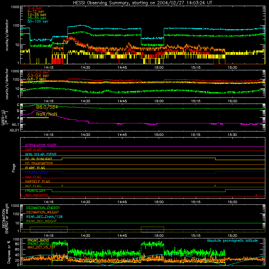Click the "DECIMATION_ENERGY" legend label
Viewport: 269px width, 269px height.
43,208
